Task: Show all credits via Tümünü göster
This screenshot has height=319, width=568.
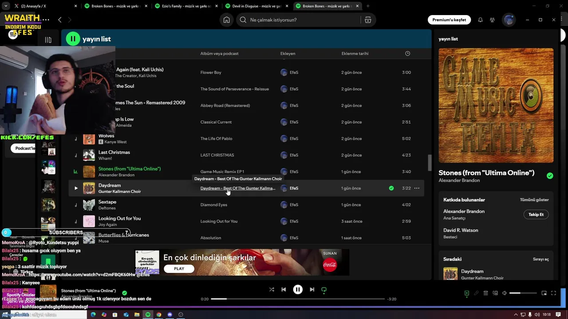Action: (x=534, y=200)
